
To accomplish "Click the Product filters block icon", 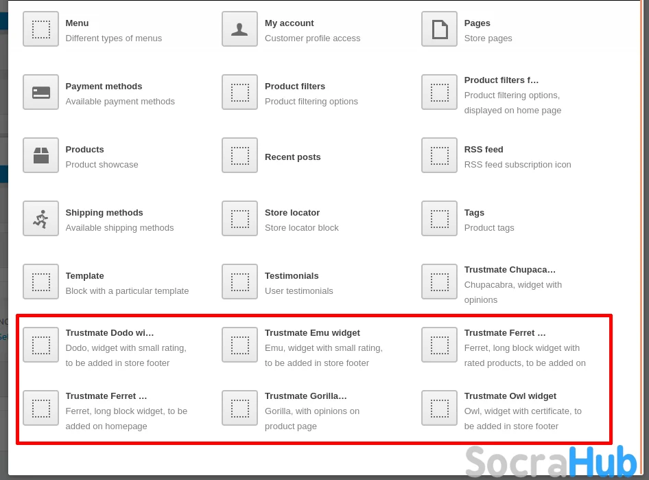I will (239, 92).
